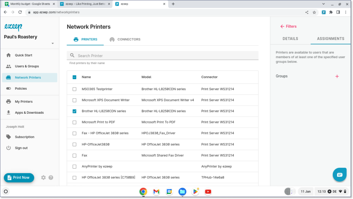
Task: Click the Connector column header
Action: pyautogui.click(x=209, y=77)
